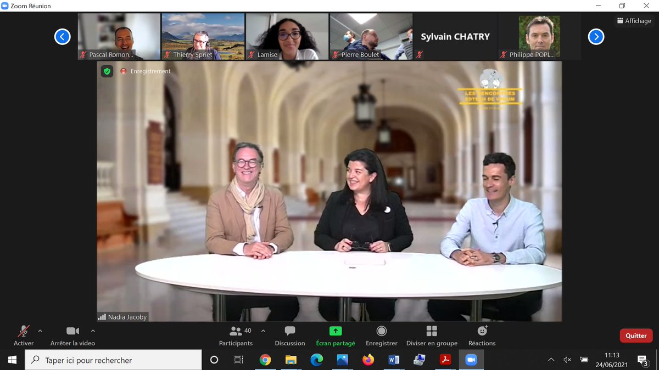Viewport: 659px width, 370px height.
Task: Click the muted volume tray icon
Action: [567, 360]
